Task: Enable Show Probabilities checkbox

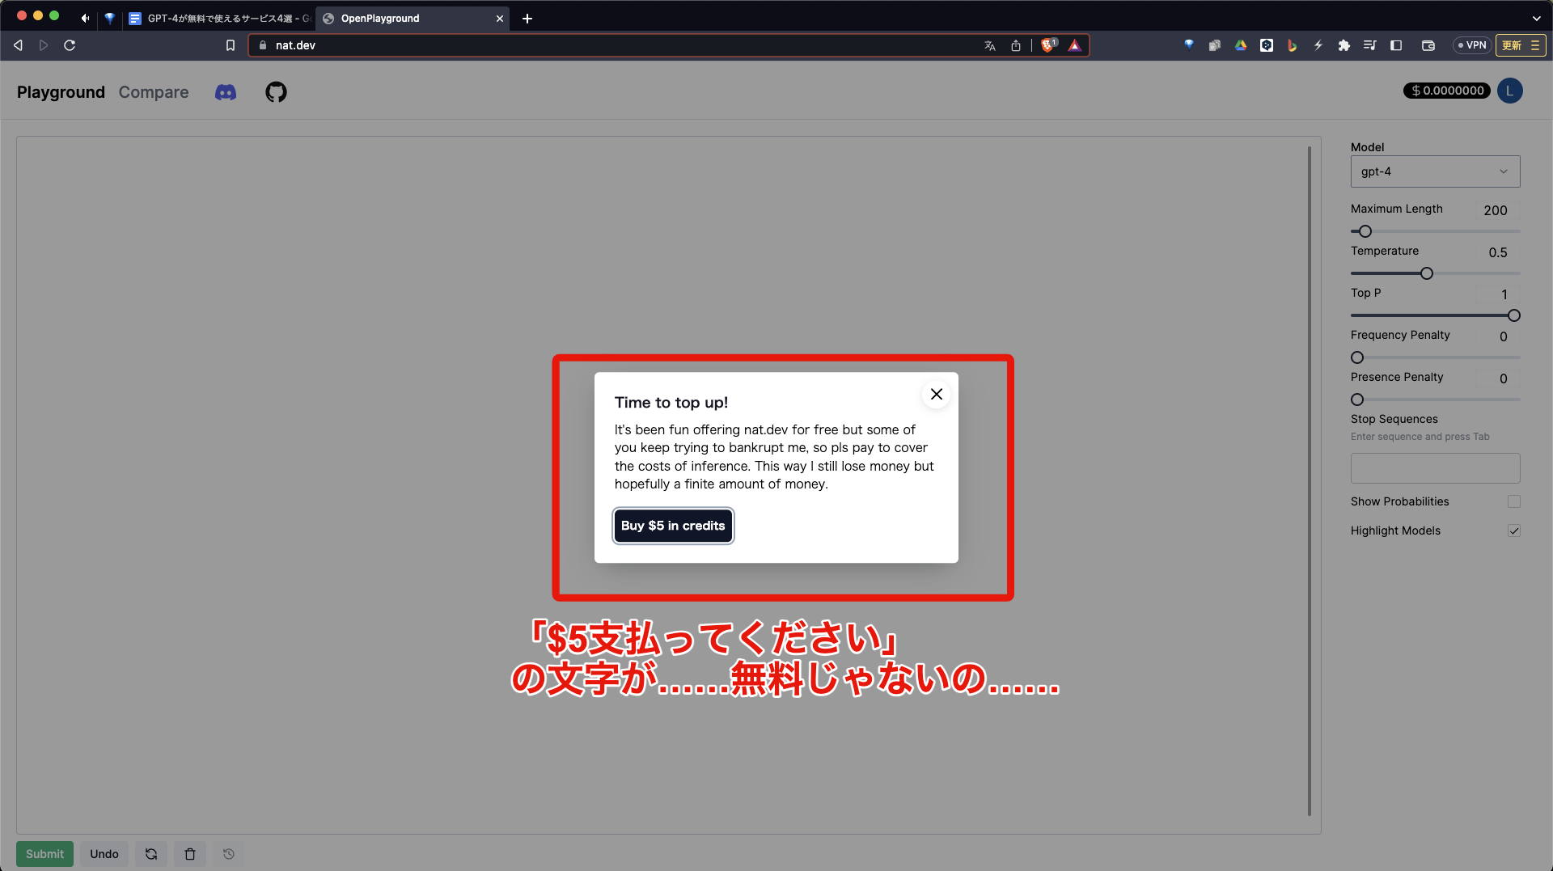Action: click(x=1514, y=501)
